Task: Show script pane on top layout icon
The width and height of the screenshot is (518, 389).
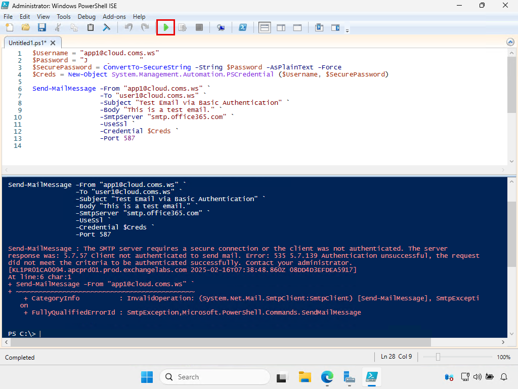Action: (265, 27)
